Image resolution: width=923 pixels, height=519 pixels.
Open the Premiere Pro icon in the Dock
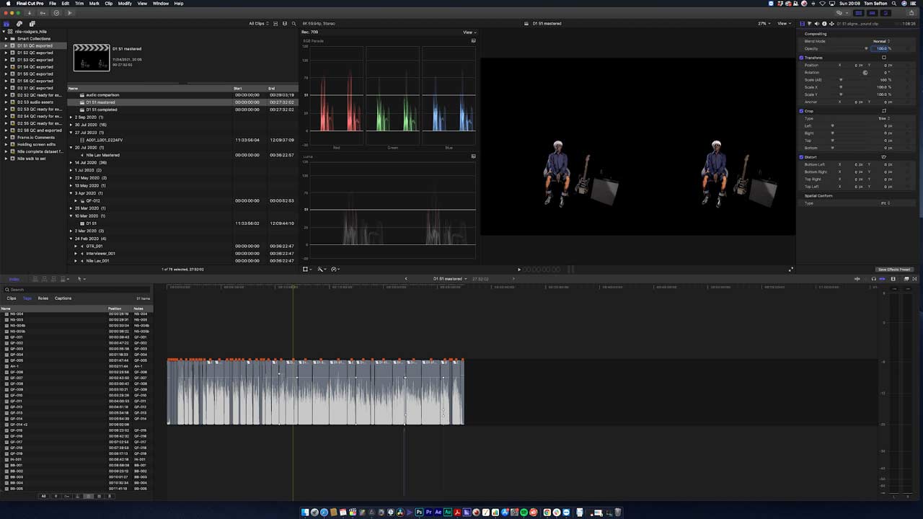(x=428, y=513)
